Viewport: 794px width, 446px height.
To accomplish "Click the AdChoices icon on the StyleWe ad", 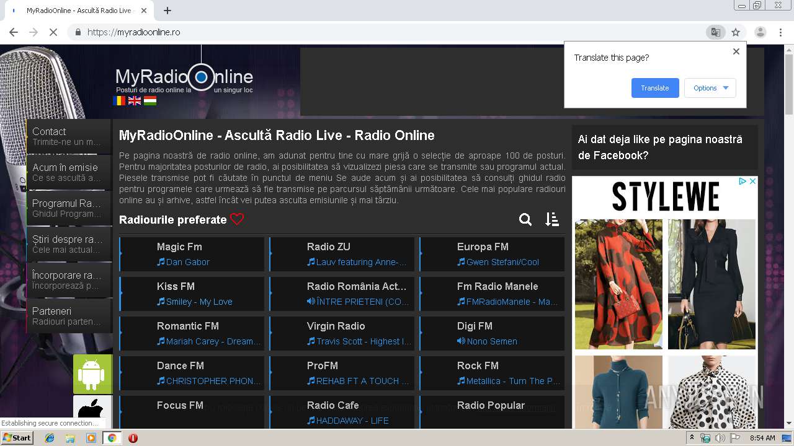I will coord(742,181).
